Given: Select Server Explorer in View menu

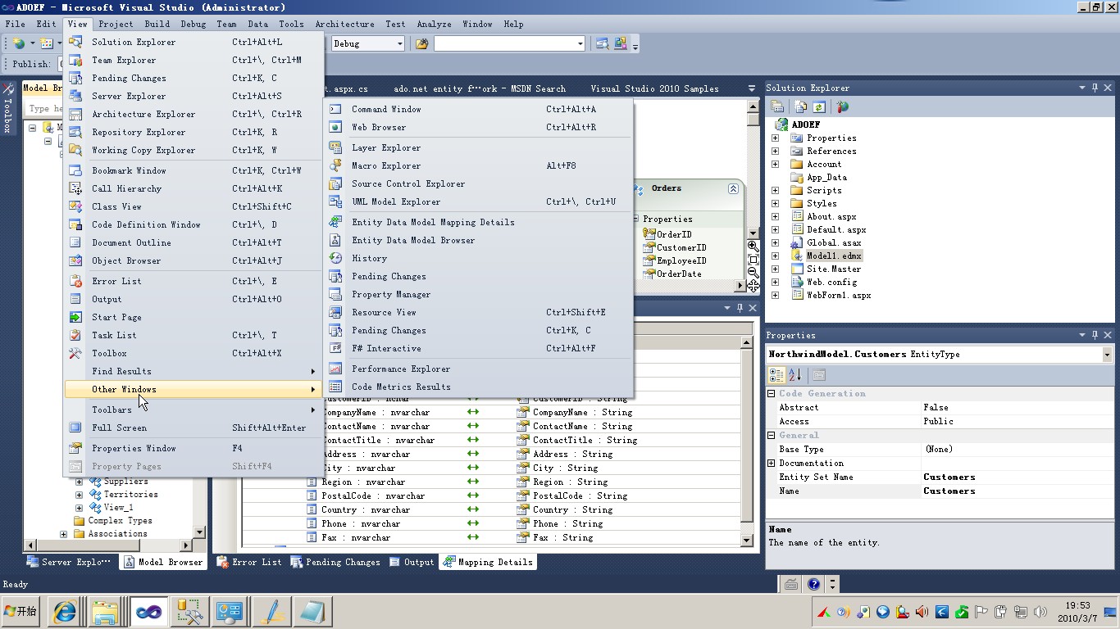Looking at the screenshot, I should (x=193, y=96).
